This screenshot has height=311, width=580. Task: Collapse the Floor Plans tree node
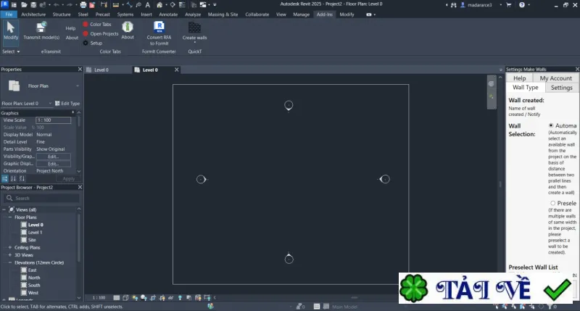point(10,217)
